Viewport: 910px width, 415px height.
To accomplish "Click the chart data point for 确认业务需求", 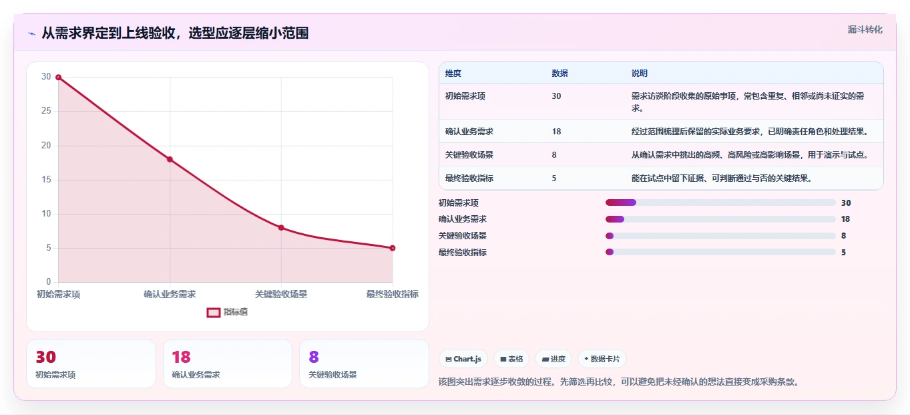I will pos(170,159).
